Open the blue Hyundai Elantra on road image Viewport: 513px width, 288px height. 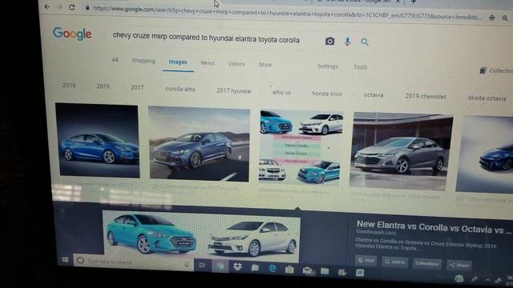199,144
